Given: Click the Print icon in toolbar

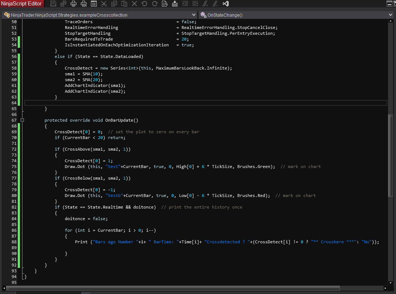Looking at the screenshot, I should coord(74,4).
